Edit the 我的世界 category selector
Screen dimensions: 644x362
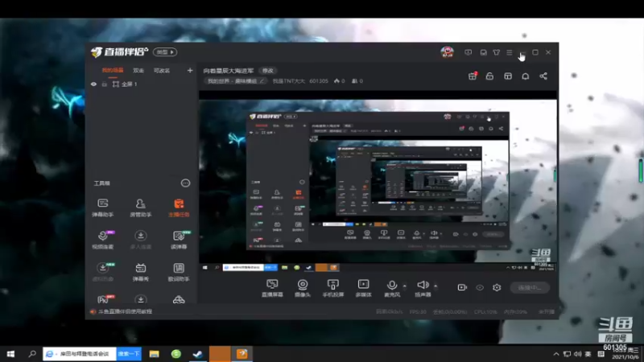pyautogui.click(x=235, y=81)
